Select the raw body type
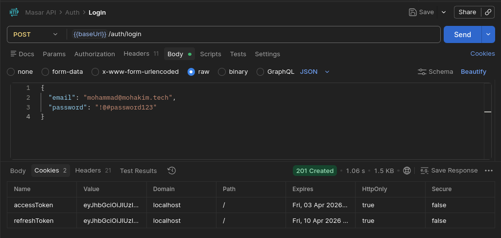Screen dimensions: 501x238 [191, 72]
